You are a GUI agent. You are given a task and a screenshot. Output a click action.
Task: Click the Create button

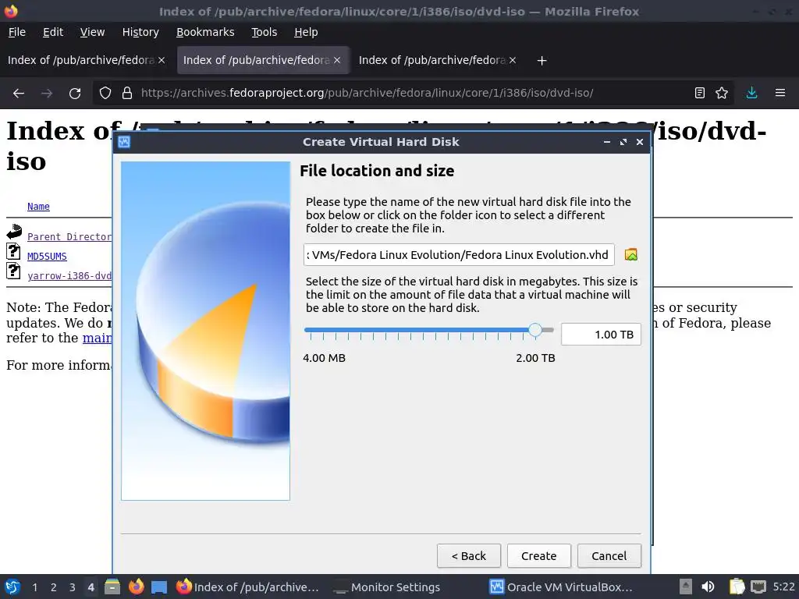click(x=538, y=555)
